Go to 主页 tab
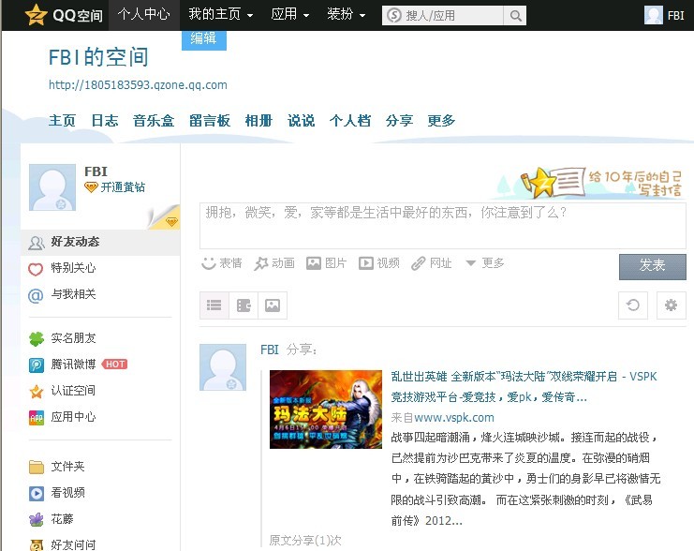Image resolution: width=694 pixels, height=551 pixels. tap(62, 121)
